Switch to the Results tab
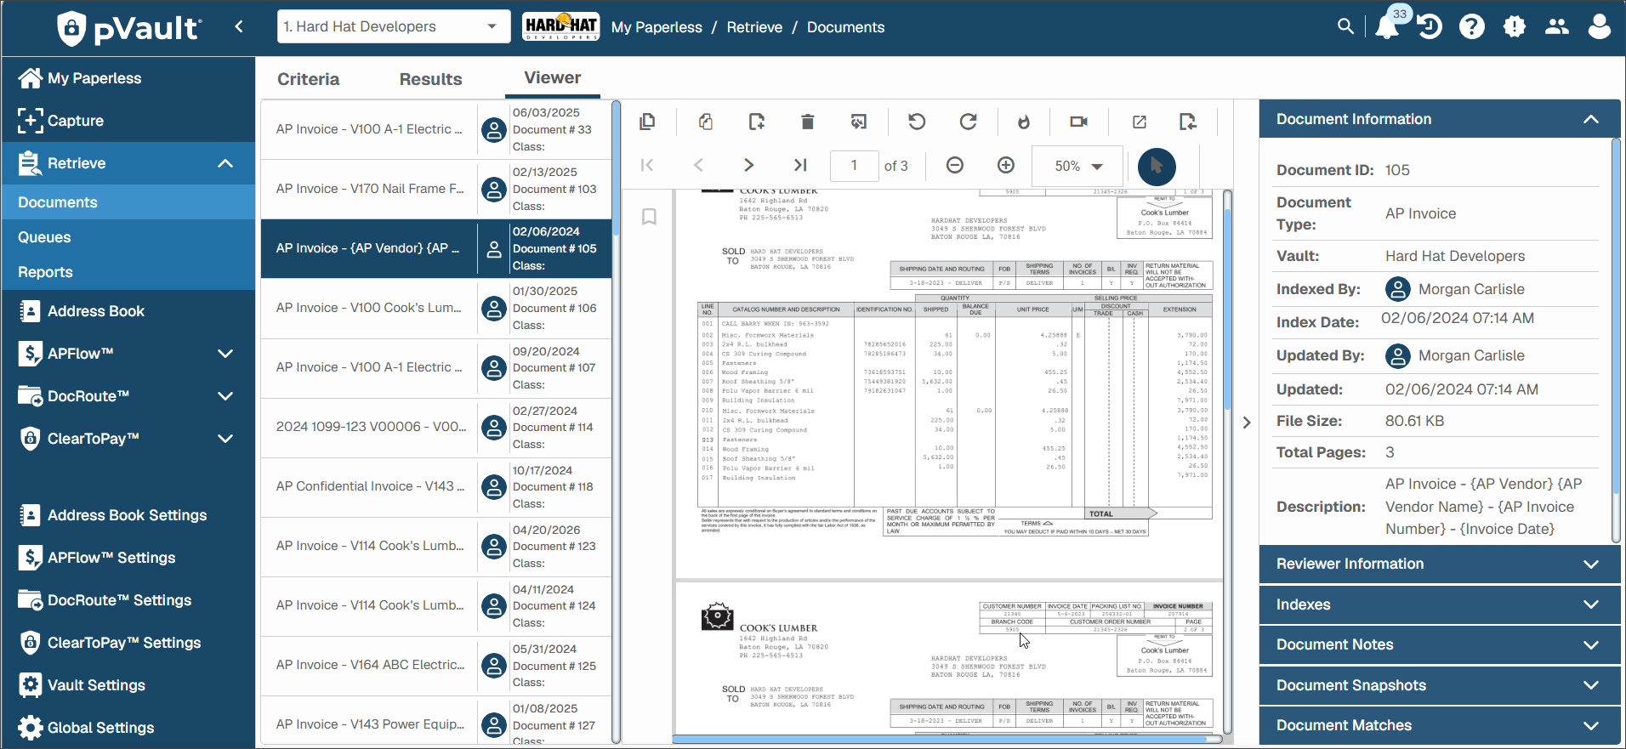 point(430,79)
